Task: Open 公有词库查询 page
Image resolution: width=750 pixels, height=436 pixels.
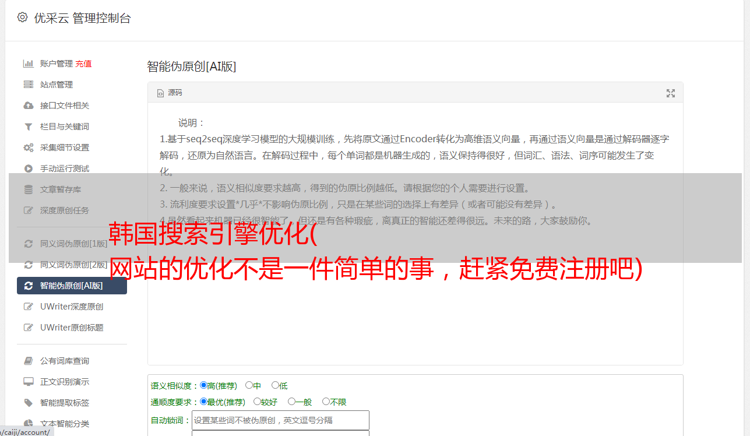Action: (x=65, y=361)
